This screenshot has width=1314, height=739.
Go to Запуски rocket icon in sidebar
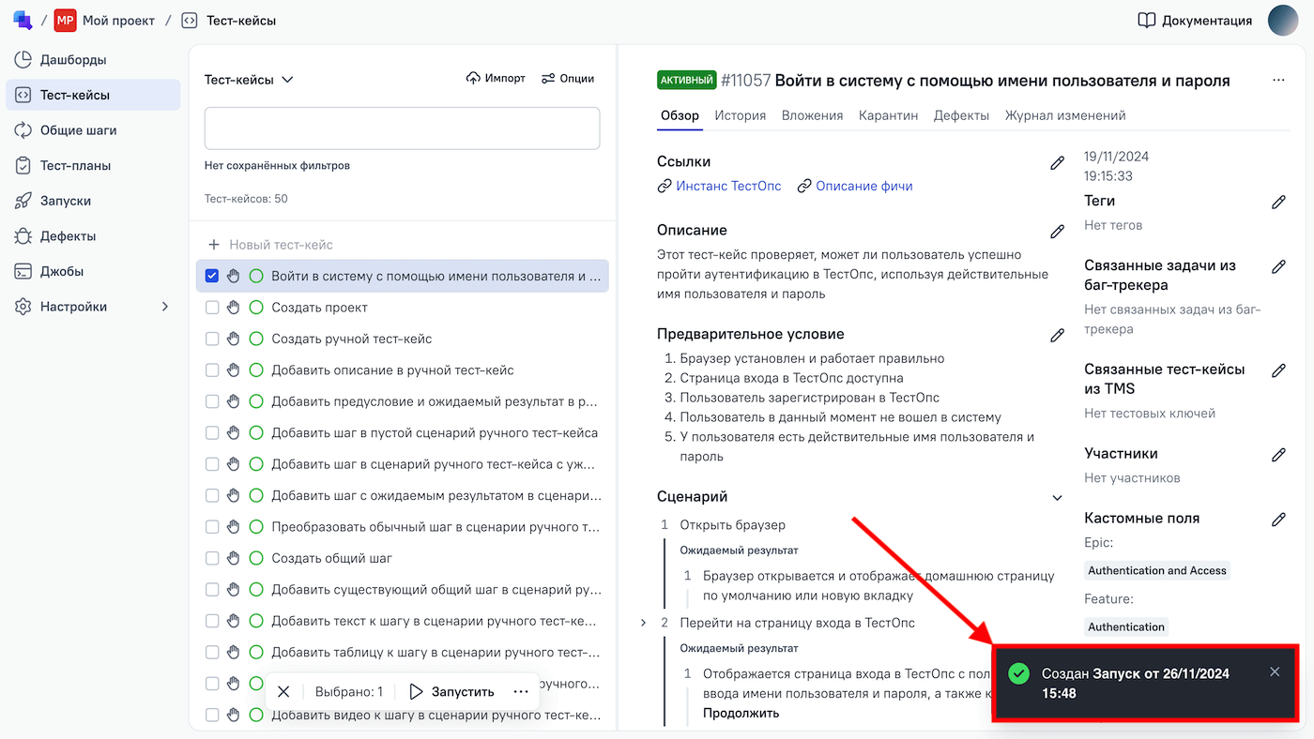point(23,201)
